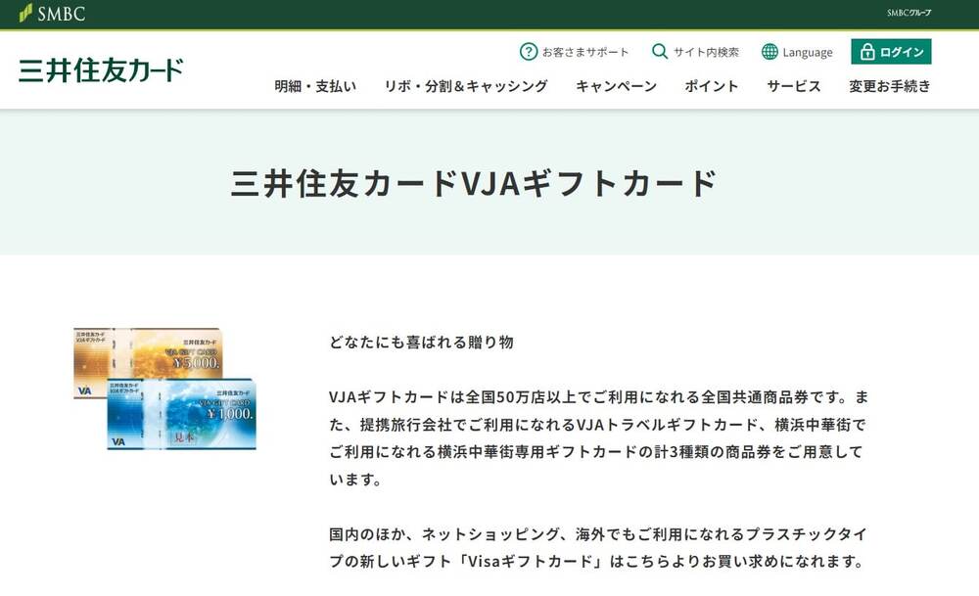Click the green ログイン button
This screenshot has height=596, width=979.
pos(891,52)
